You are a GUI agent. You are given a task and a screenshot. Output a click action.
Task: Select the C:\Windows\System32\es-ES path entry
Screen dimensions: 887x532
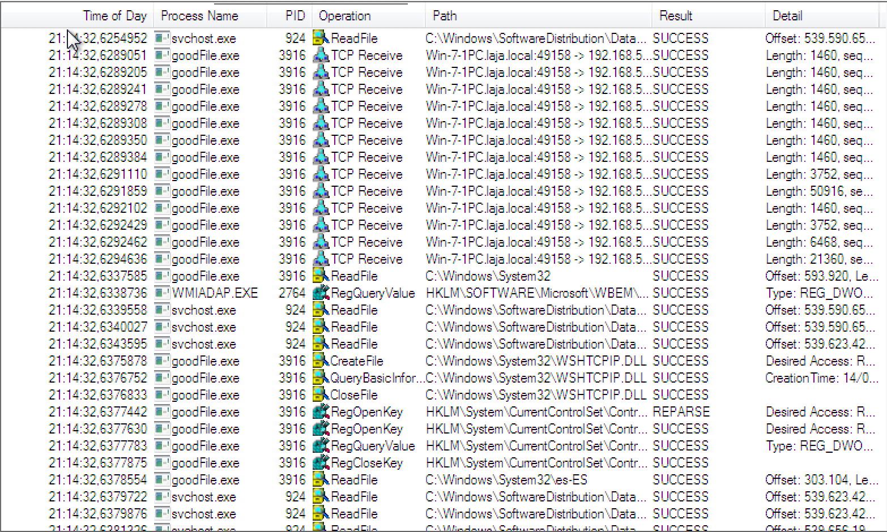[506, 480]
